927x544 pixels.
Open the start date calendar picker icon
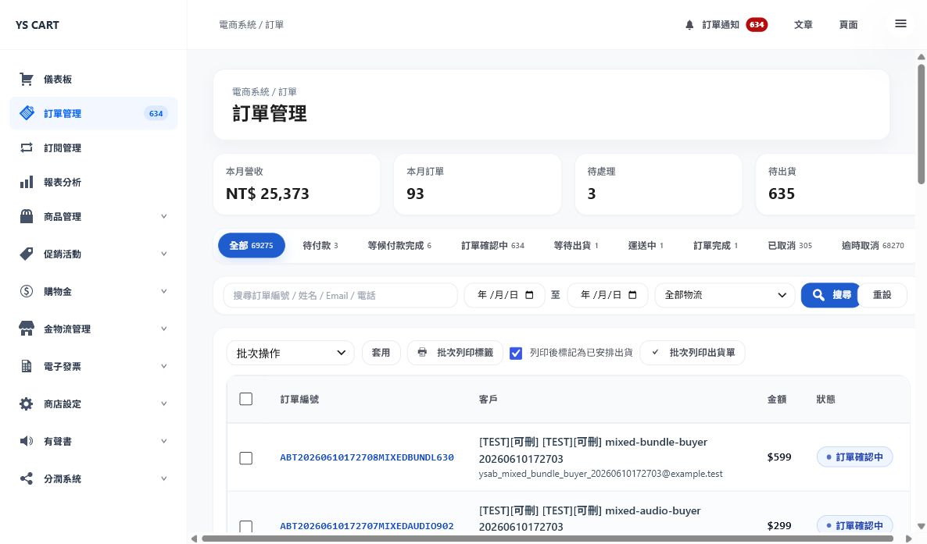coord(529,295)
